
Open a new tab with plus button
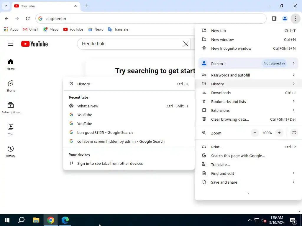[x=86, y=6]
